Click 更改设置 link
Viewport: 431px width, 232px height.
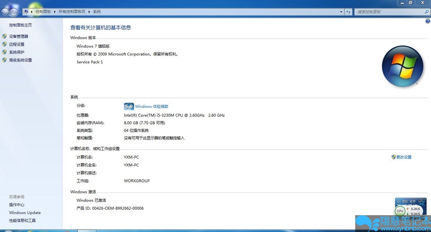point(404,157)
